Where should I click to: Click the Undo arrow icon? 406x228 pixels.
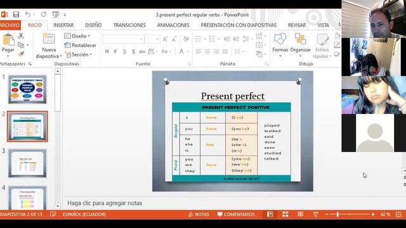point(28,14)
